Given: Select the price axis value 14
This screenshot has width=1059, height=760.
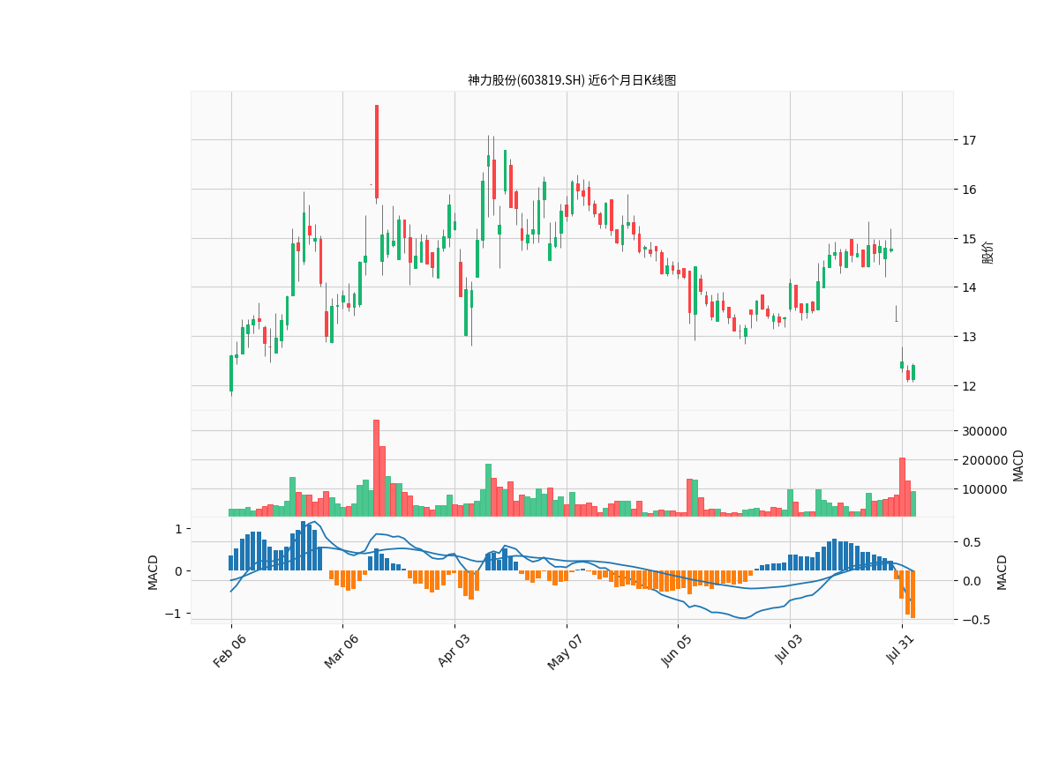Looking at the screenshot, I should (x=968, y=287).
